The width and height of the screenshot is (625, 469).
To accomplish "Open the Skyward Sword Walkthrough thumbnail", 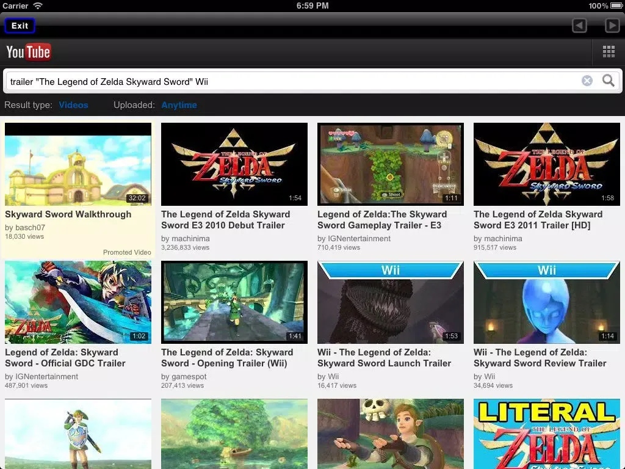I will [x=78, y=164].
